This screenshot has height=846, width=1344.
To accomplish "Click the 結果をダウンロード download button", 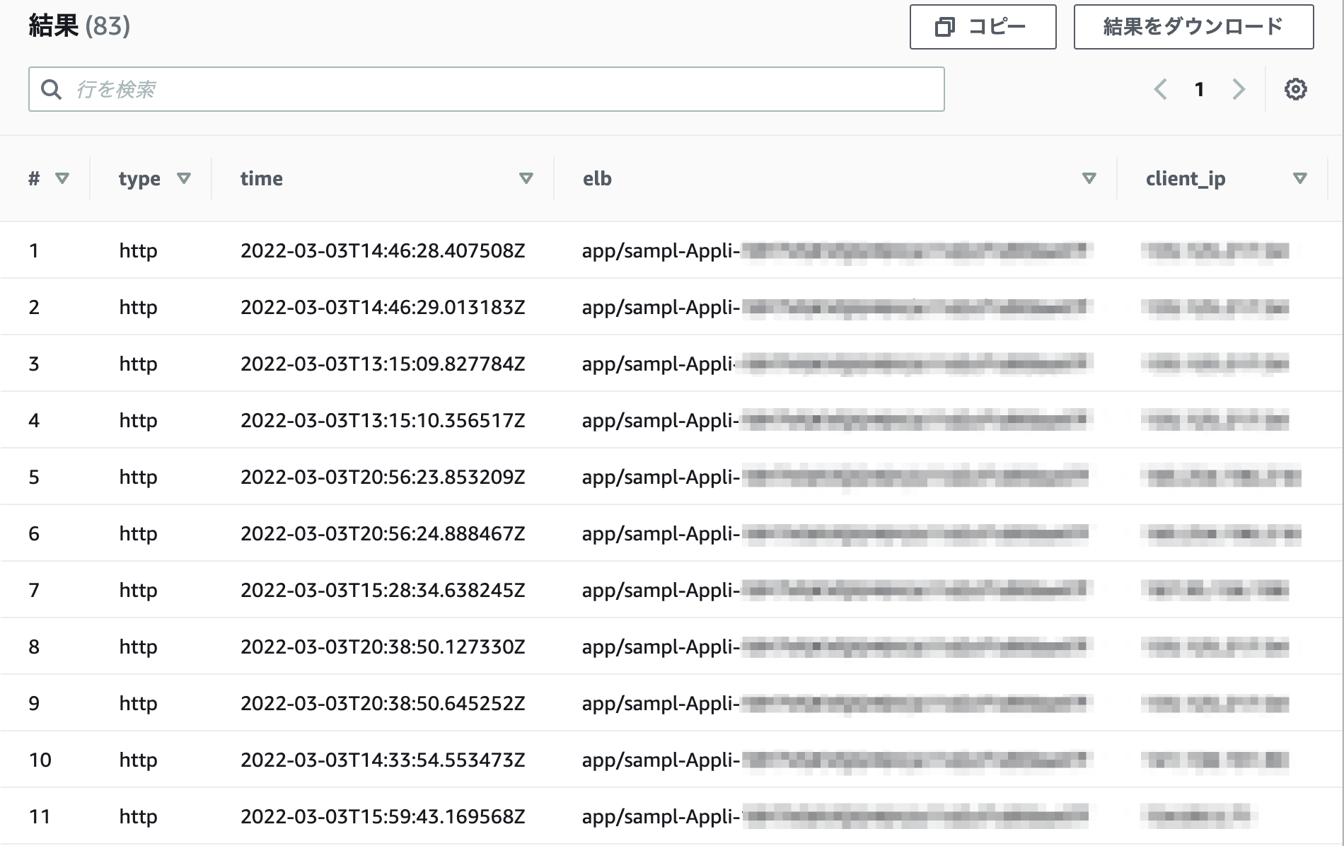I will pos(1193,27).
